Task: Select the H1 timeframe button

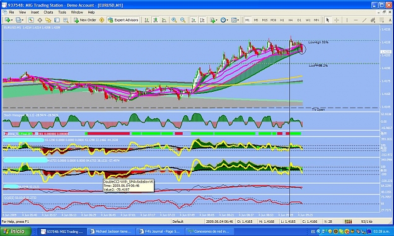Action: tap(282, 20)
